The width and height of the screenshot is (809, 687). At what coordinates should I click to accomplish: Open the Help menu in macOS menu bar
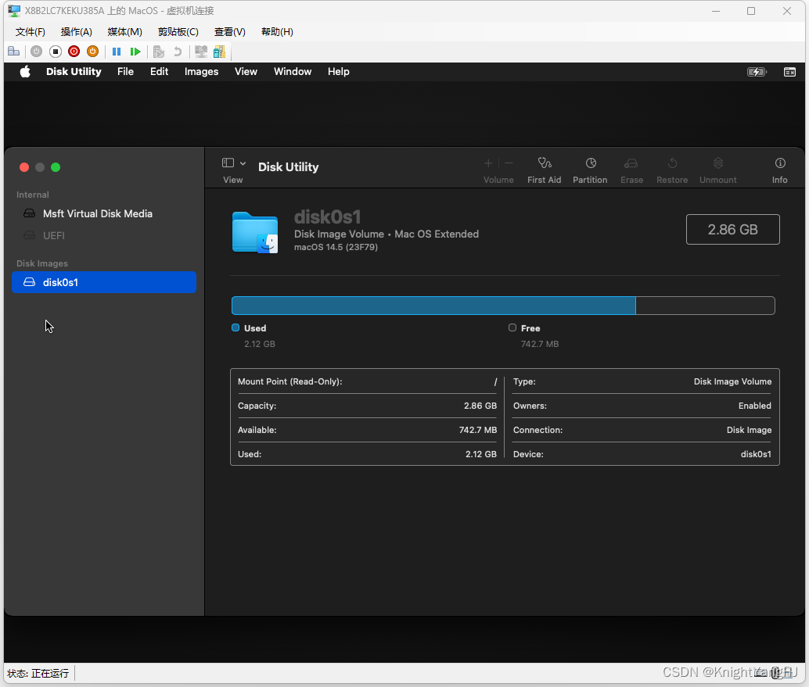pos(339,72)
